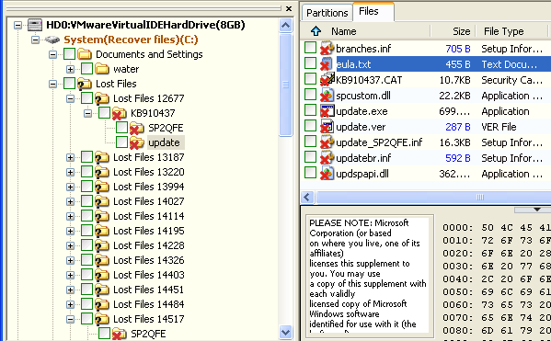The width and height of the screenshot is (551, 341).
Task: Switch to the Partitions tab
Action: click(x=327, y=13)
